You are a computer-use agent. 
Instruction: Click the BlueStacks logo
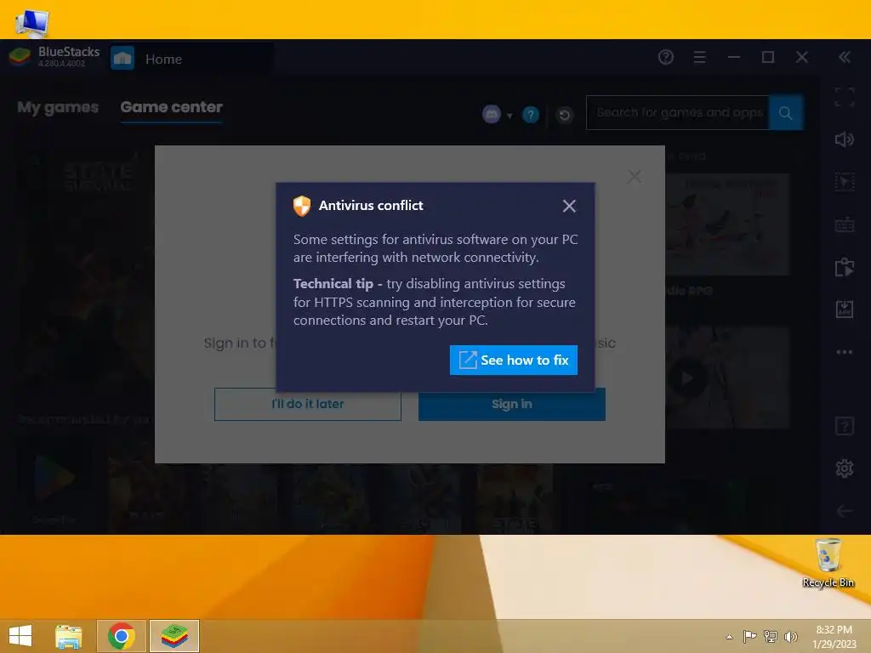click(x=20, y=56)
